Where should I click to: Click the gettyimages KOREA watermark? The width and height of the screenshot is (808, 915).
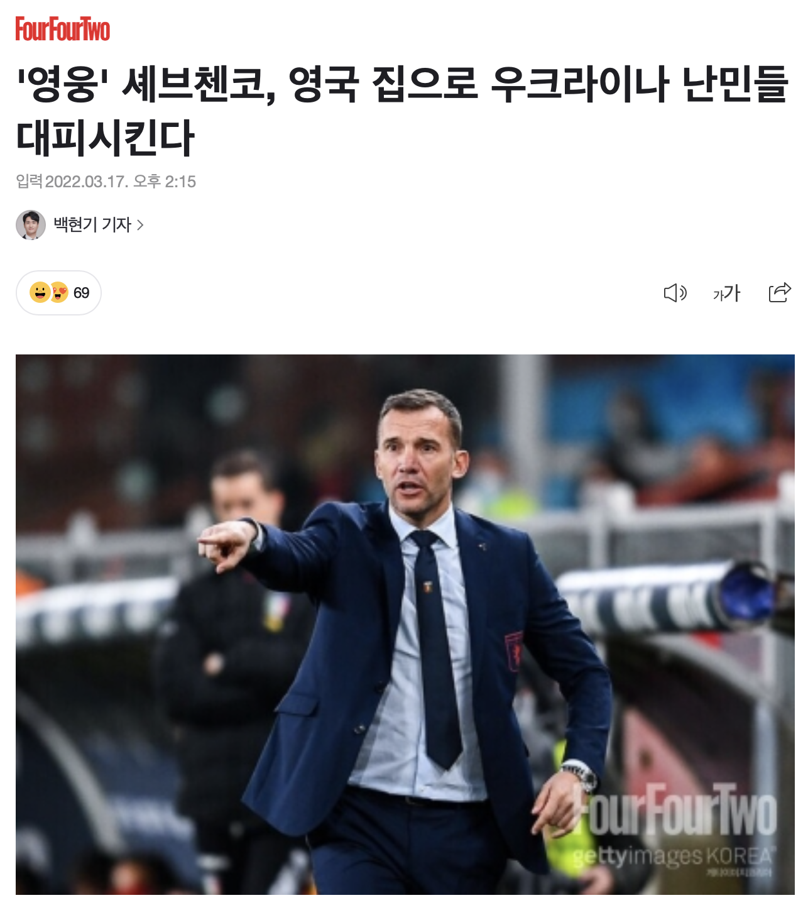pyautogui.click(x=672, y=856)
